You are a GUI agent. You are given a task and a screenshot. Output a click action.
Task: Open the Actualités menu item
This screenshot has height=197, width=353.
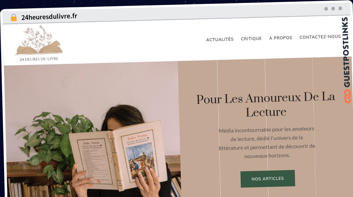[x=220, y=39]
